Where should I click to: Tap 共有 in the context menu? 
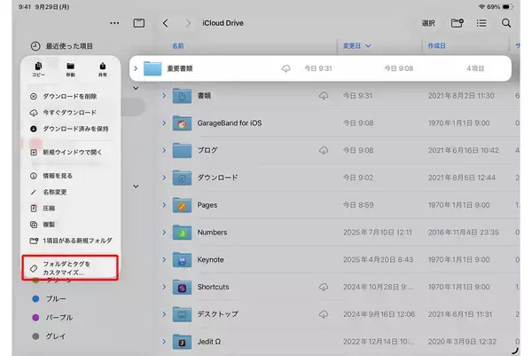click(103, 69)
